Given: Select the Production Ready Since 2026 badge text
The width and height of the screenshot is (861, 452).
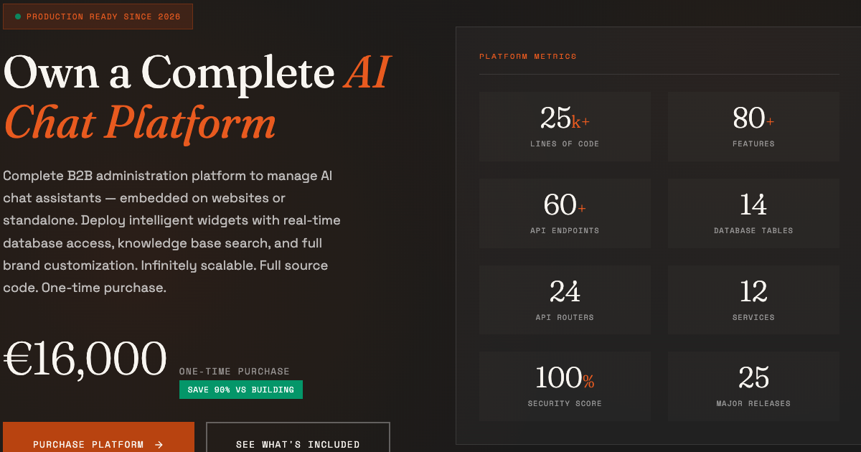Looking at the screenshot, I should 103,17.
